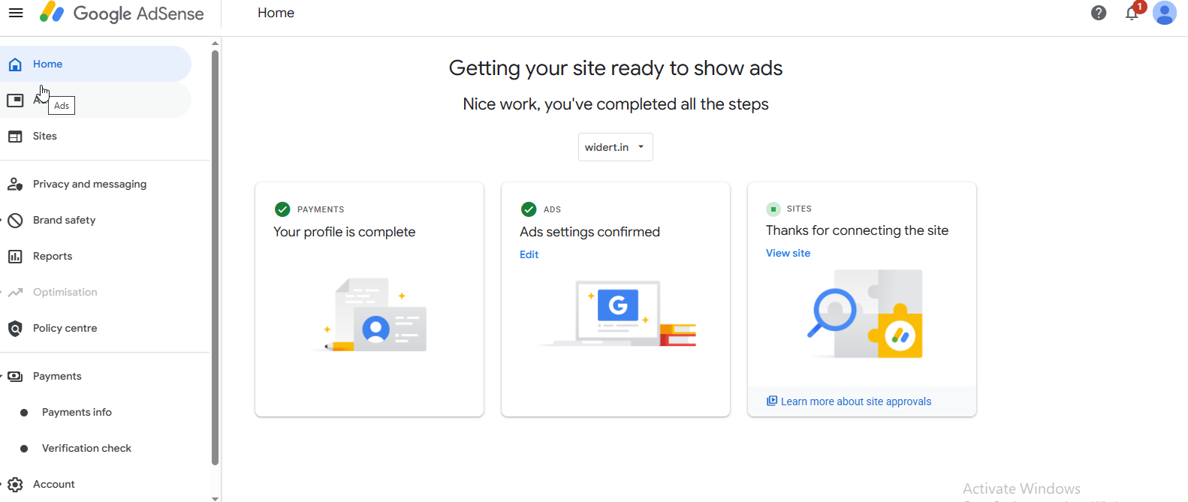
Task: Click the green check on Ads card
Action: [x=529, y=209]
